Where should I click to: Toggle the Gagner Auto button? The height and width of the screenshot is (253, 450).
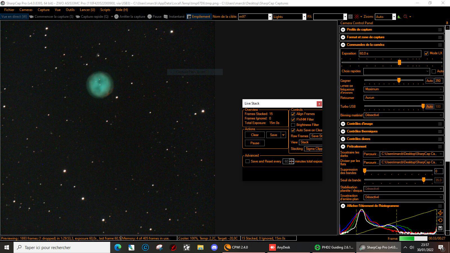(x=429, y=81)
